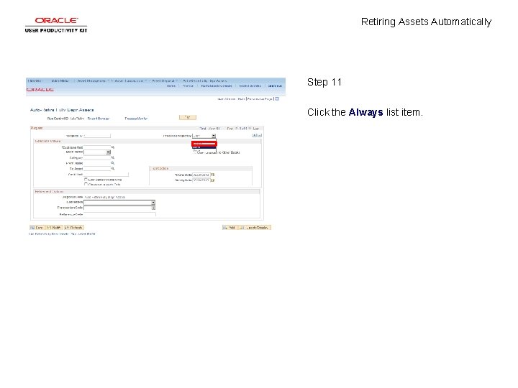Toggle Copy Changes to Other Books checkbox
518x388 pixels.
(x=194, y=153)
